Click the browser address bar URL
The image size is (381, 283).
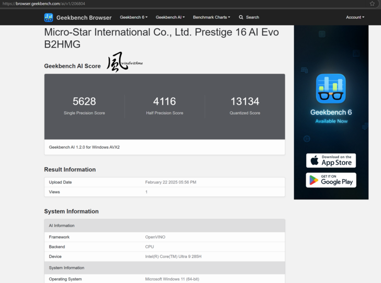point(44,4)
